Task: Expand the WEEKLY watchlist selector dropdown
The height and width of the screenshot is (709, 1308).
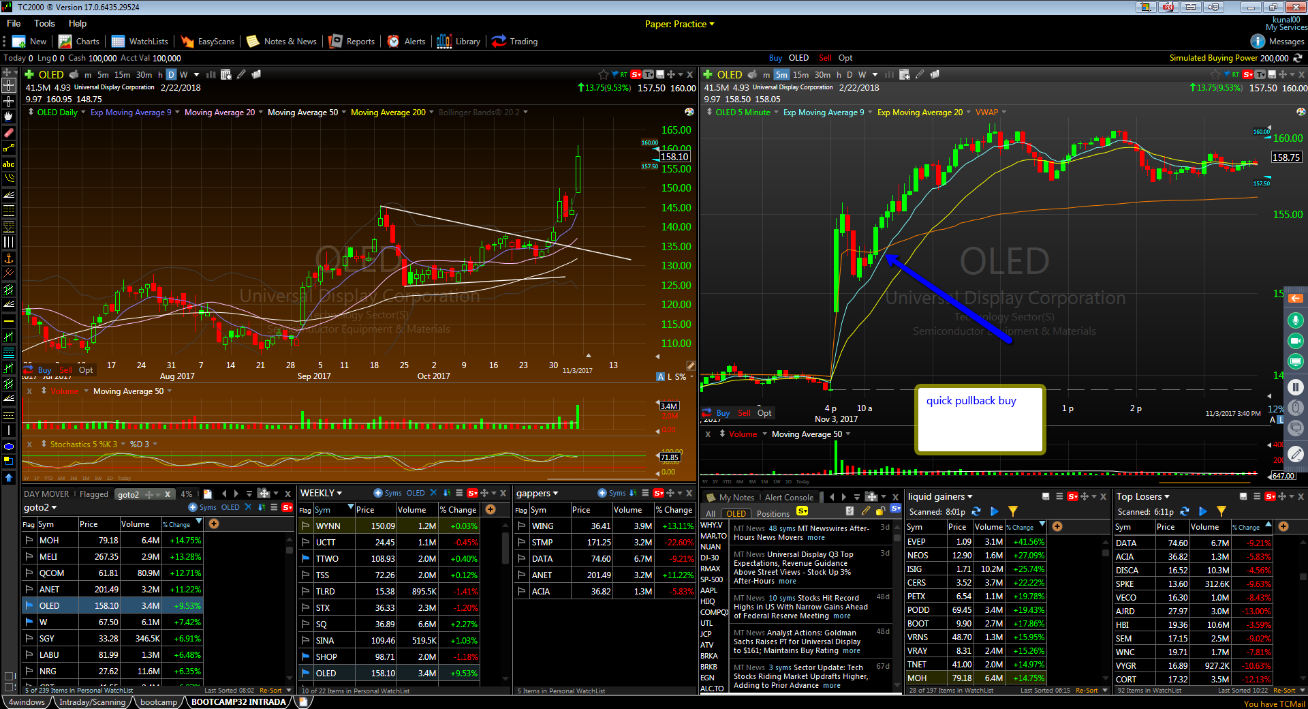Action: pyautogui.click(x=321, y=493)
